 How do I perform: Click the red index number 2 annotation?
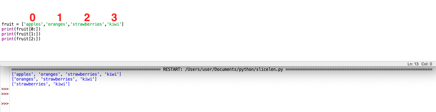tap(88, 17)
